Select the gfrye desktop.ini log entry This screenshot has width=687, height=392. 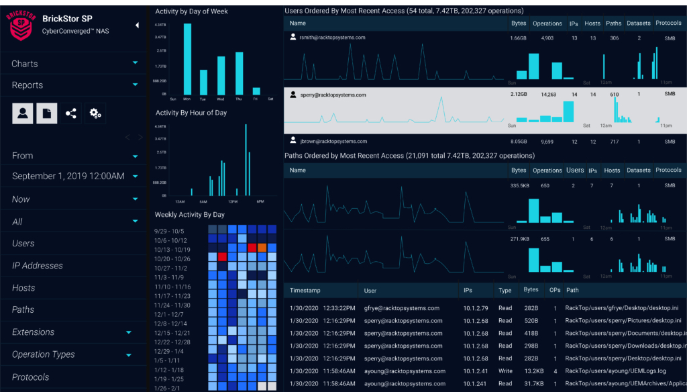[x=485, y=308]
